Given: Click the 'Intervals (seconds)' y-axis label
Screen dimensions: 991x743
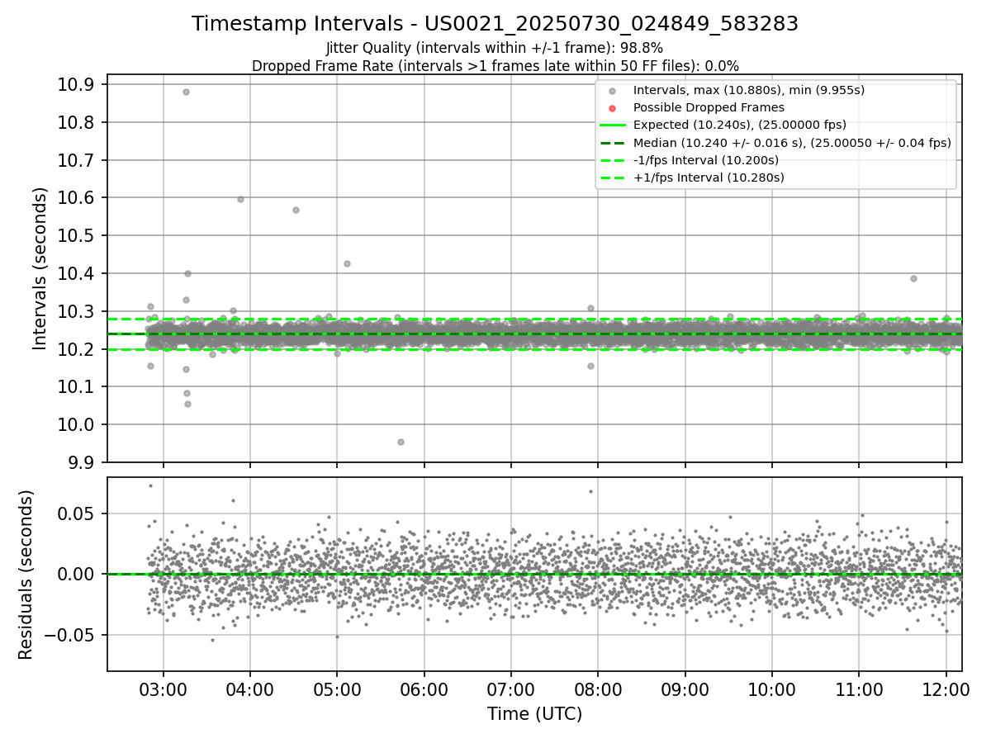Looking at the screenshot, I should pos(40,268).
